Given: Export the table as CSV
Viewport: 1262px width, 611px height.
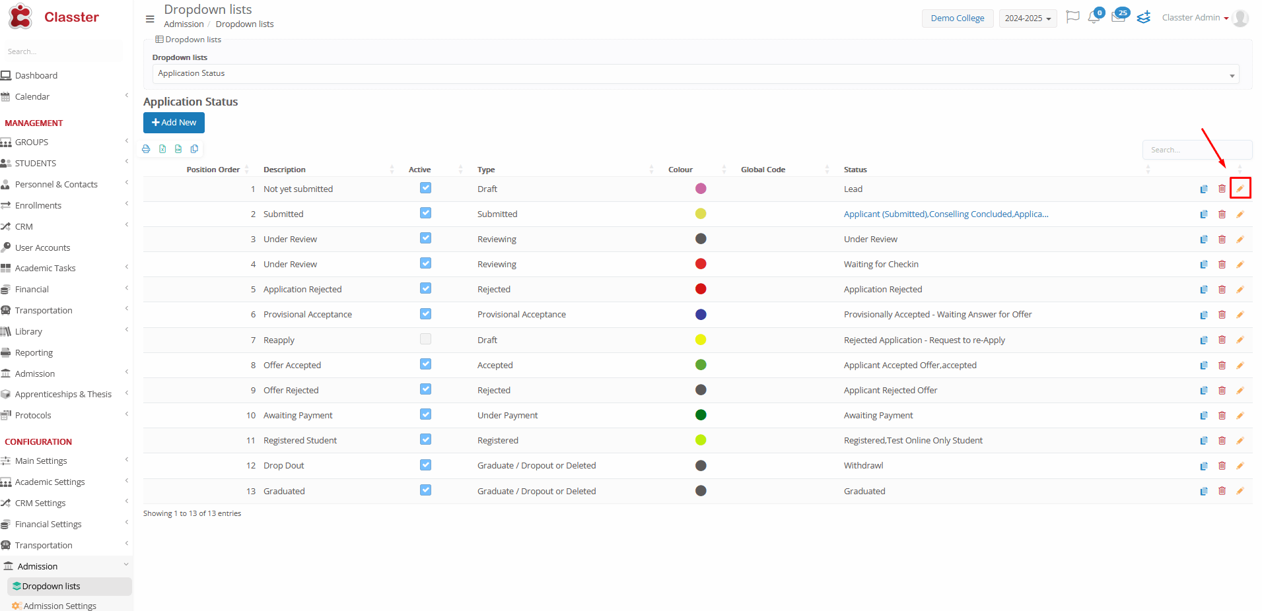Looking at the screenshot, I should (178, 149).
